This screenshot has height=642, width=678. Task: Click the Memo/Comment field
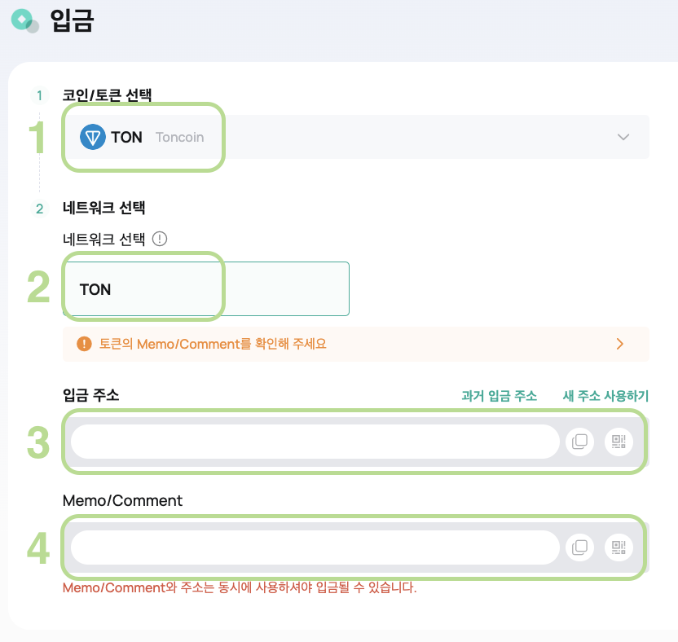315,547
